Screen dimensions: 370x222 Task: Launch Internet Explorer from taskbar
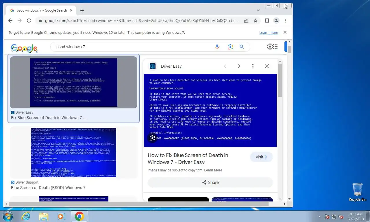[x=26, y=216]
